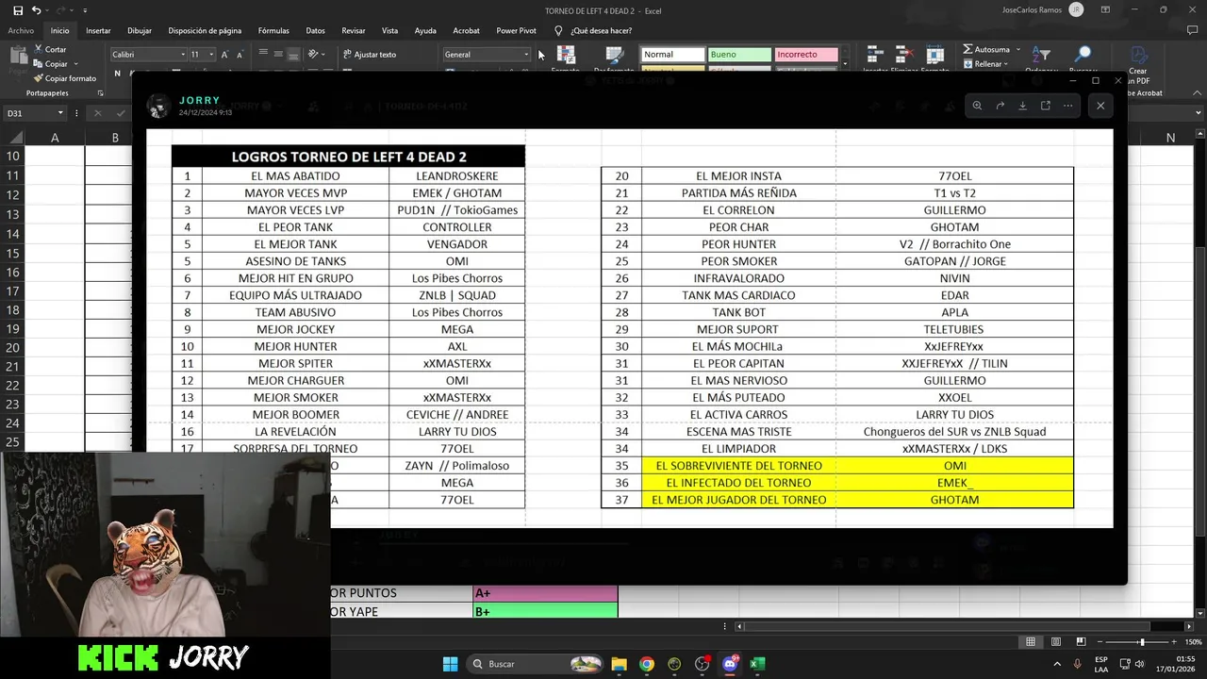Expand the Name Box D31 dropdown
This screenshot has width=1207, height=679.
(x=60, y=113)
